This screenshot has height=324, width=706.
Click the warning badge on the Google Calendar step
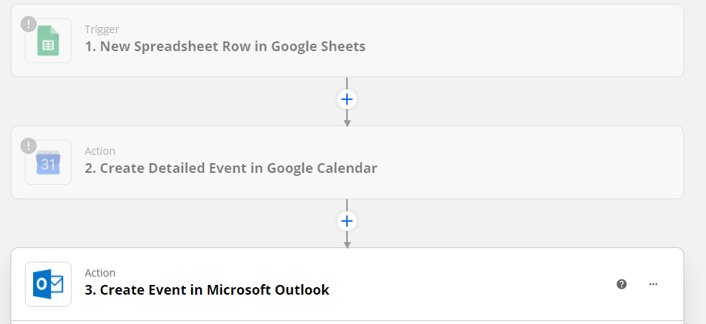click(x=29, y=145)
